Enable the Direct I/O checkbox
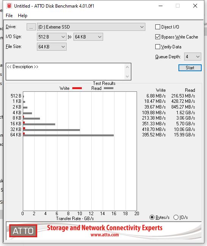This screenshot has width=207, height=246. pyautogui.click(x=158, y=27)
